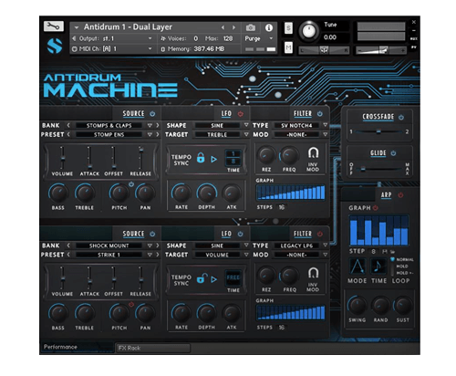This screenshot has height=376, width=456.
Task: Go to next preset after Stomp Ens
Action: 158,134
